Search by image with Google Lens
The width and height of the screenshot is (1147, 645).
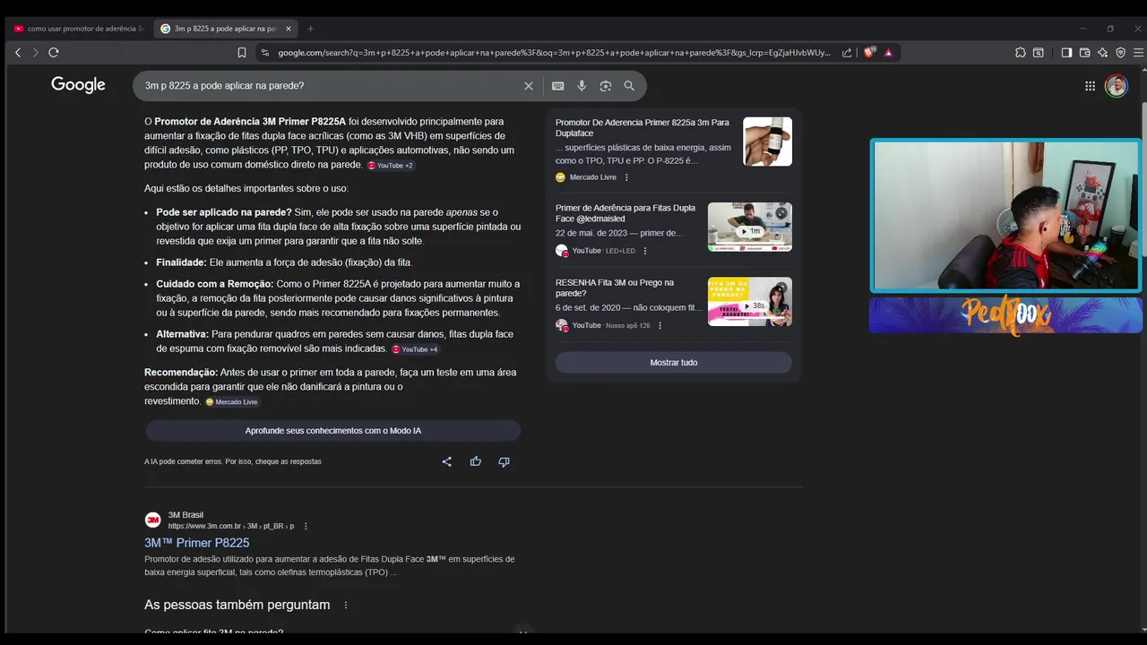pos(606,86)
